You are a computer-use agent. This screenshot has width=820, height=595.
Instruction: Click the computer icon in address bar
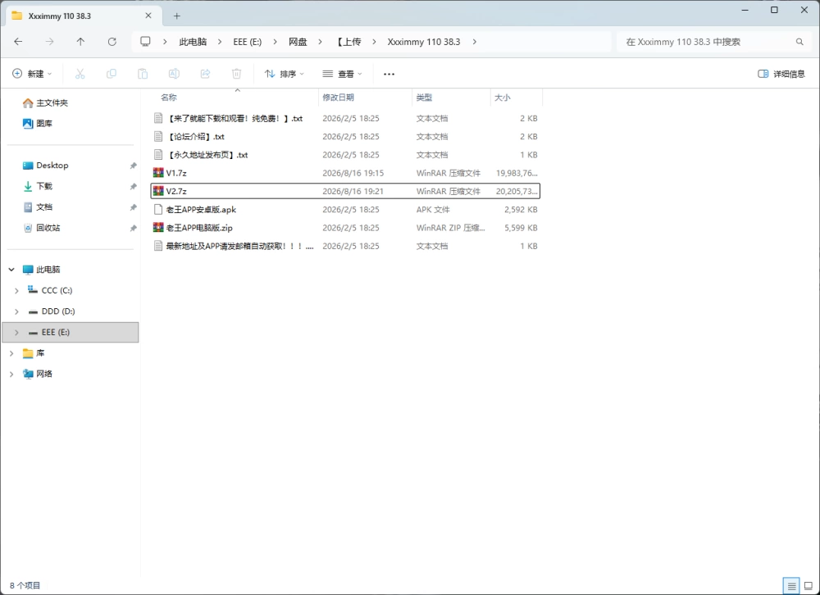(145, 41)
